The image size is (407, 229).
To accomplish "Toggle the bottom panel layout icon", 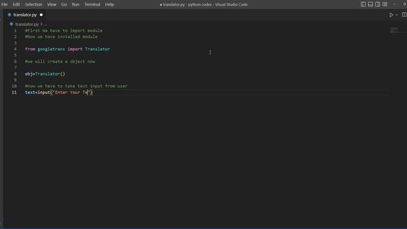I will [x=370, y=4].
